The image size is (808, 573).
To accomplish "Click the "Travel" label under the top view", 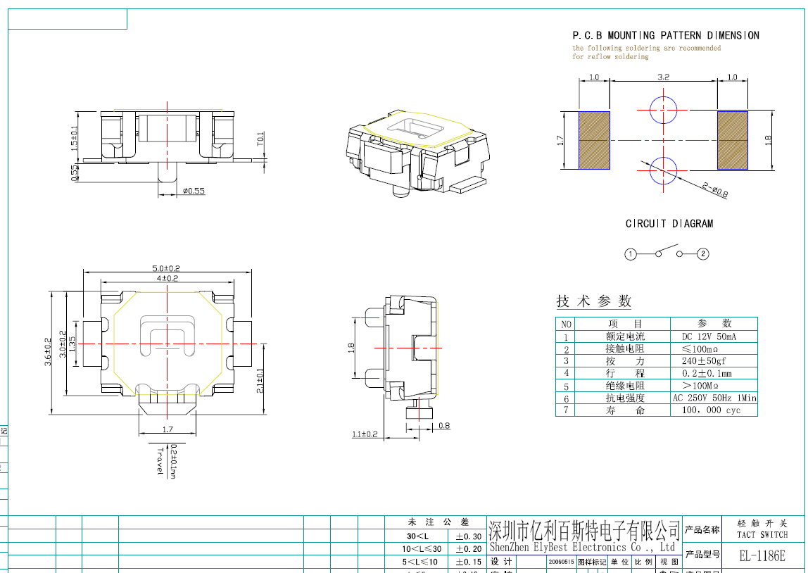I will [x=160, y=461].
